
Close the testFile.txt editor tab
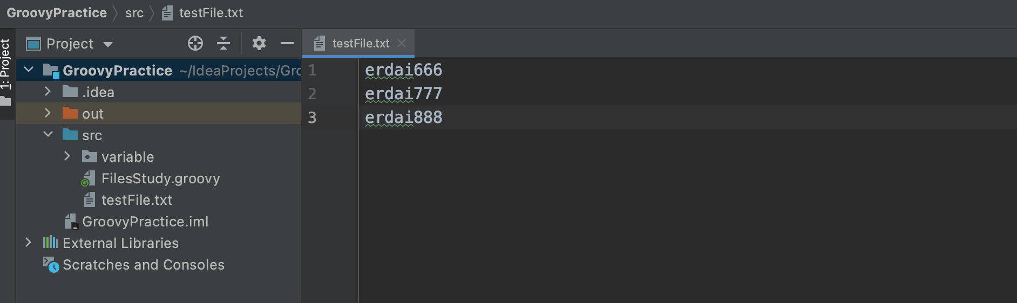402,43
